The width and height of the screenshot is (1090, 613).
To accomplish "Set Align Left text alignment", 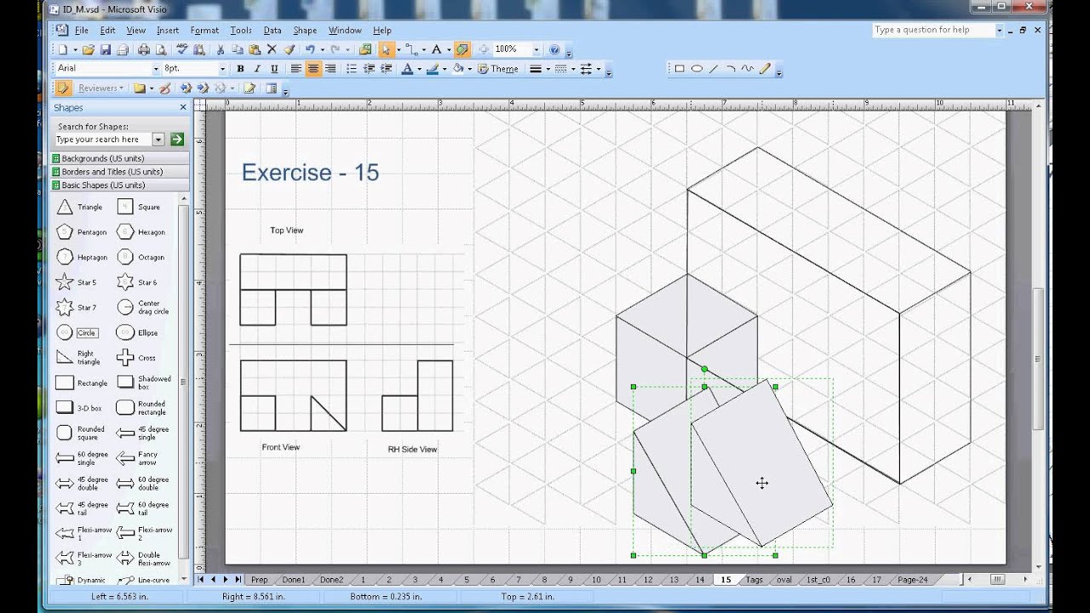I will (x=295, y=69).
